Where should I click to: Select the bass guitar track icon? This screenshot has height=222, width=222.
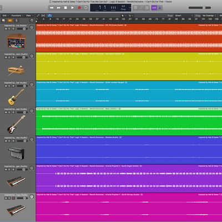click(16, 124)
